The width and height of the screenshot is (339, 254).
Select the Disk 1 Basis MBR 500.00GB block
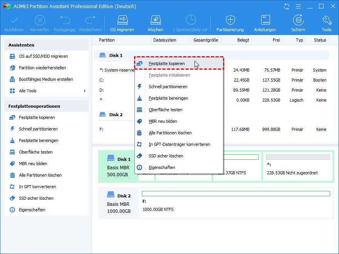(118, 167)
